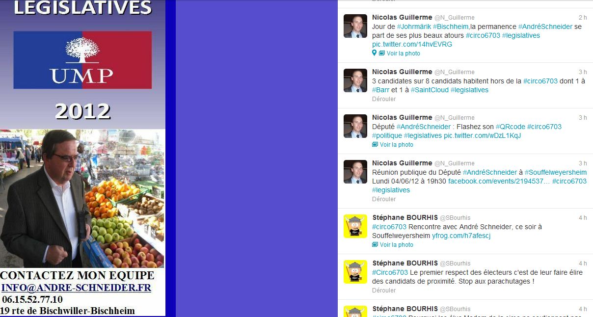Open Nicolas Guillerme avatar on Johrmärik tweet
Image resolution: width=593 pixels, height=317 pixels.
(x=355, y=26)
